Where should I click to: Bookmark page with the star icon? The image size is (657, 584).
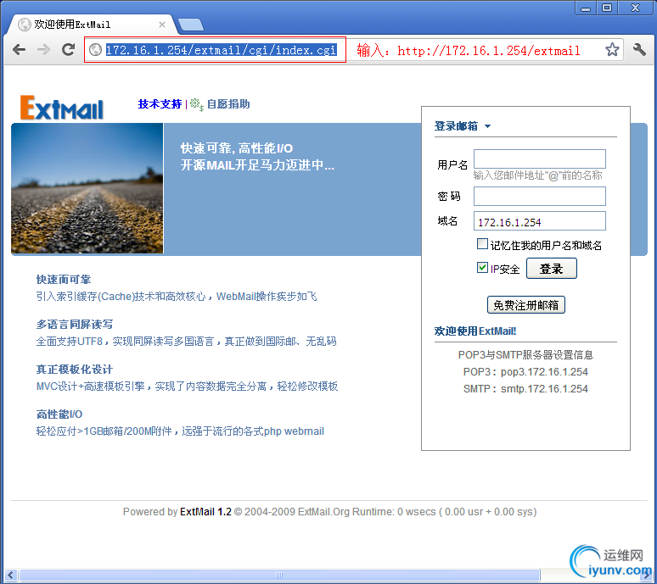612,49
